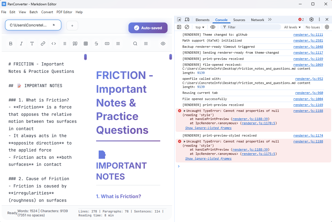Open the PDF Editor menu
This screenshot has height=222, width=332.
point(64,12)
